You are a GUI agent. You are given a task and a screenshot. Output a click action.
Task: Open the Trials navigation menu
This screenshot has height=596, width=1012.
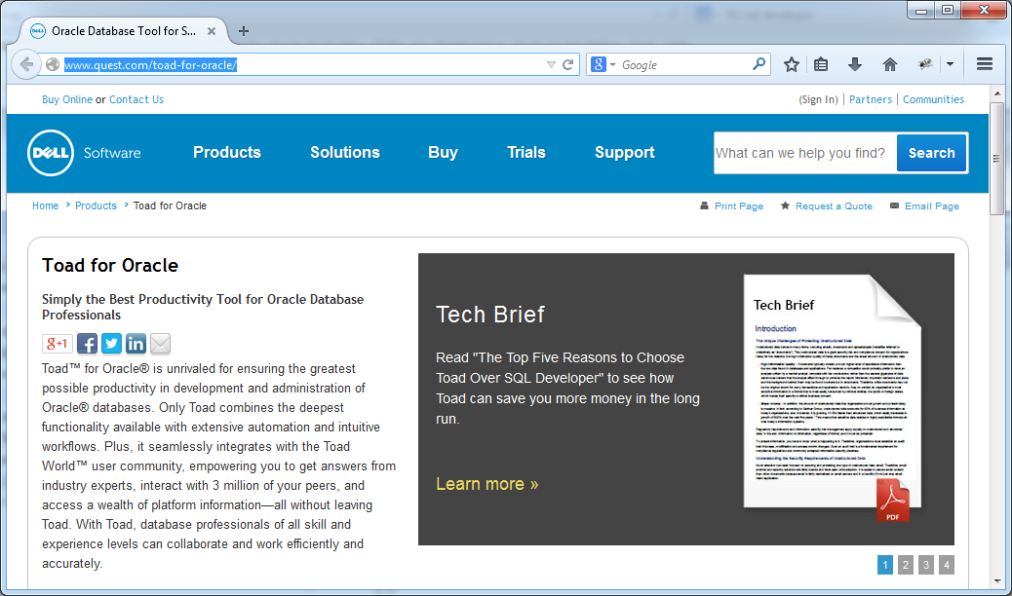tap(526, 152)
